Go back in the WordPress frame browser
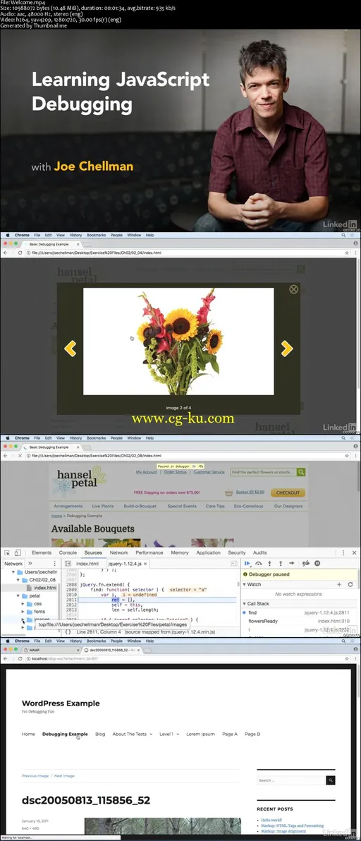 click(x=6, y=658)
